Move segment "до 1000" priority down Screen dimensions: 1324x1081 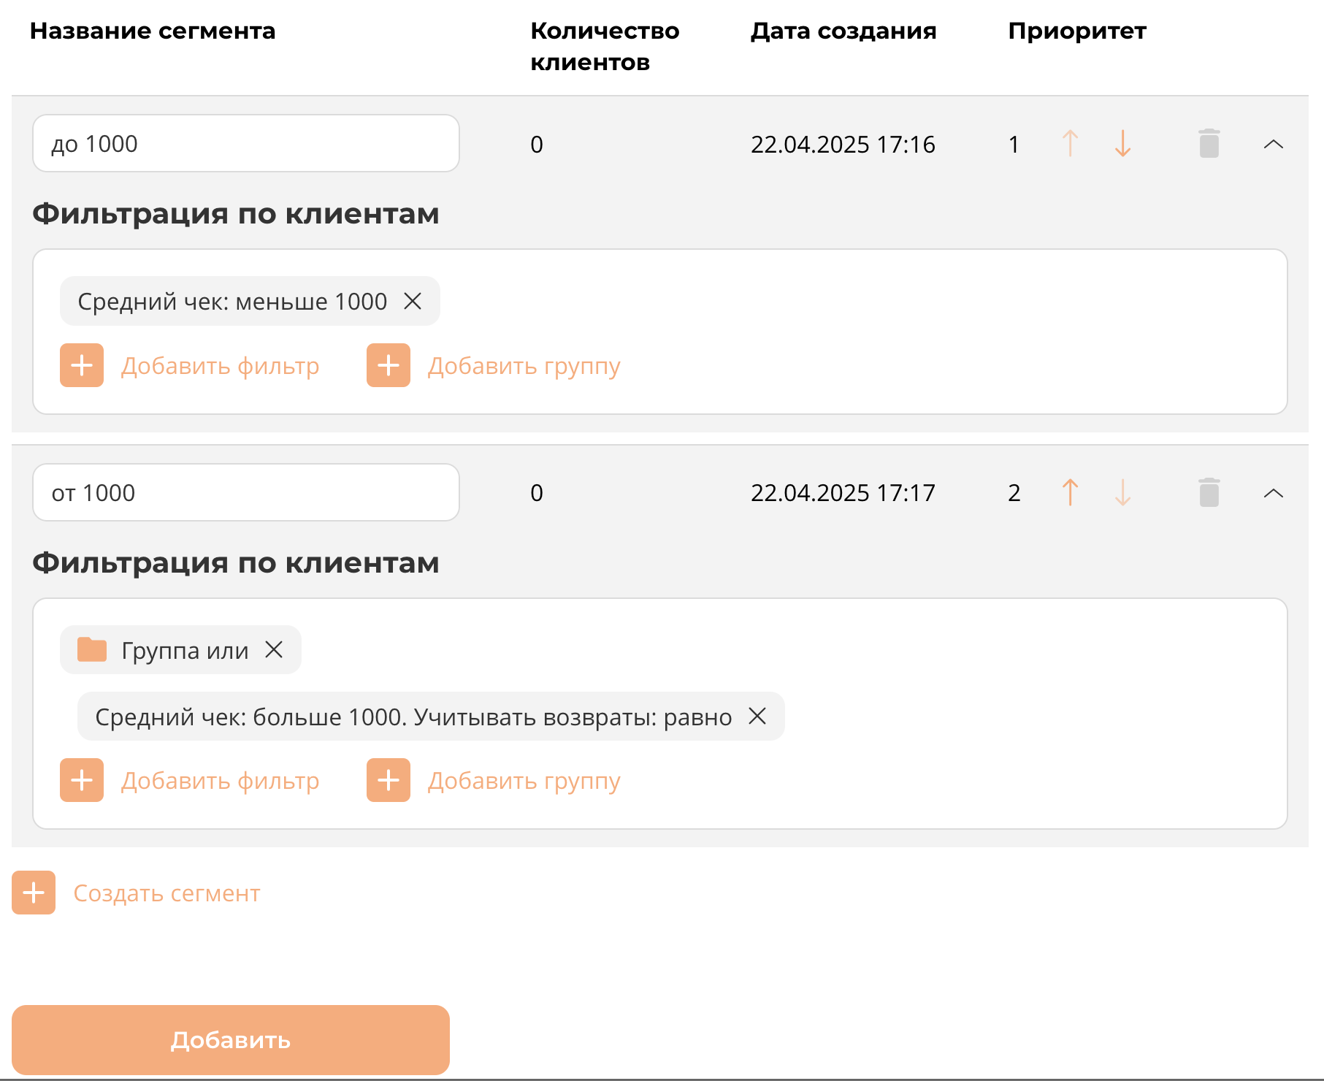coord(1122,144)
